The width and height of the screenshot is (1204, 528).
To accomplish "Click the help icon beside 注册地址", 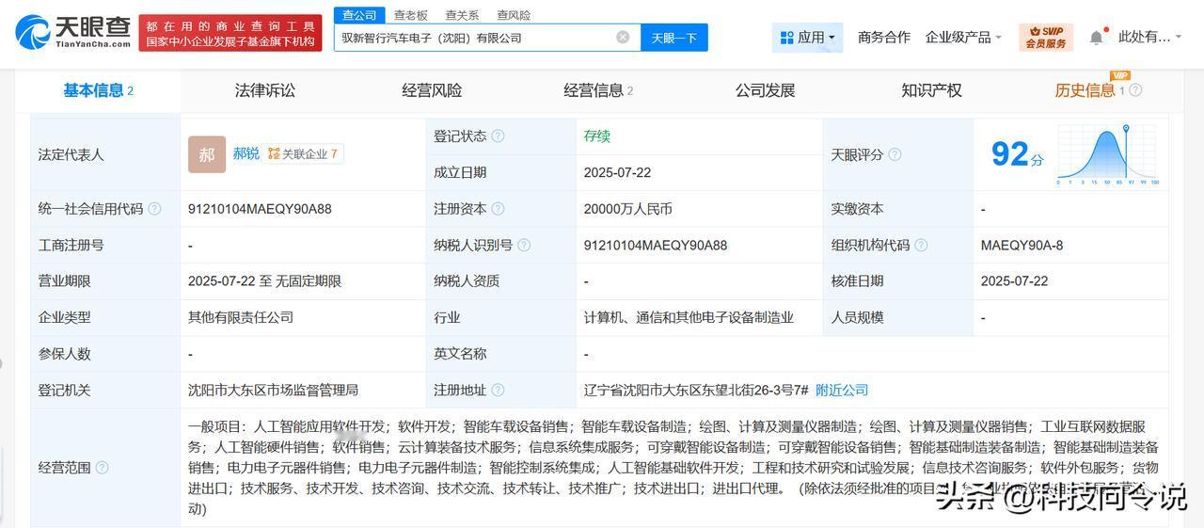I will pyautogui.click(x=498, y=390).
